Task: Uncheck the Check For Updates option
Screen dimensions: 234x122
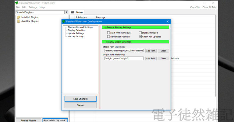Action: click(x=140, y=37)
